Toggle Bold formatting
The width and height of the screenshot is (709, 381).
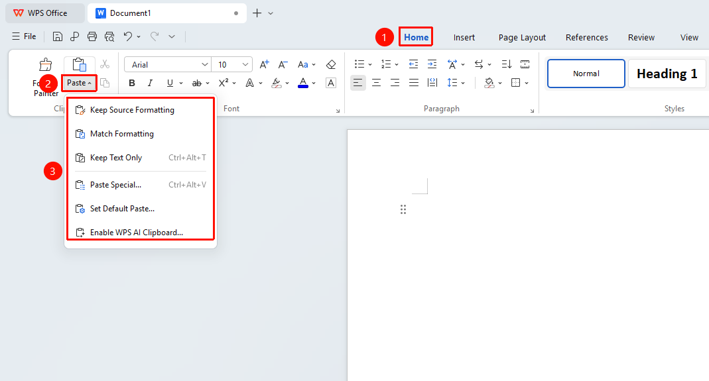click(131, 83)
